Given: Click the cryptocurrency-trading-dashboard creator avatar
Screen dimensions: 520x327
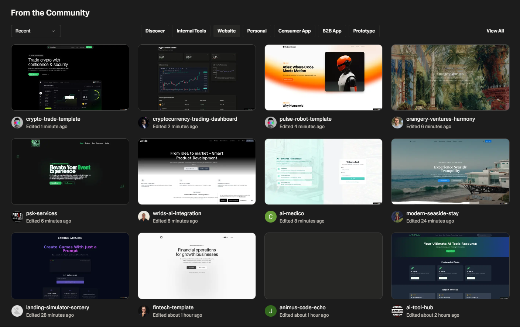Looking at the screenshot, I should pos(144,123).
